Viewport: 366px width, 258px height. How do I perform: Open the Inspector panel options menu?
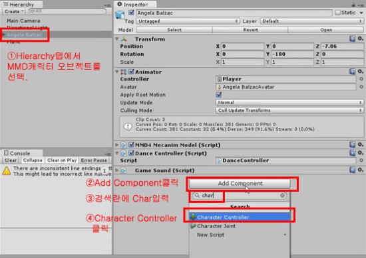pos(361,5)
